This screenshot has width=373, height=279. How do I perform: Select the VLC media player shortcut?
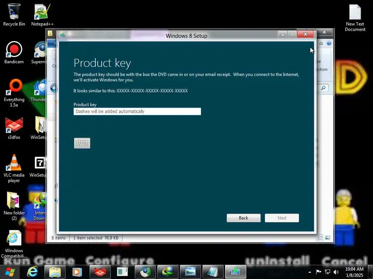pos(14,169)
